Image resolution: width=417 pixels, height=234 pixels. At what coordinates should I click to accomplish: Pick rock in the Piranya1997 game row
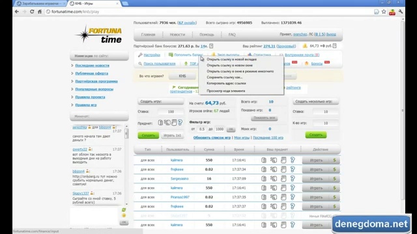pos(264,197)
